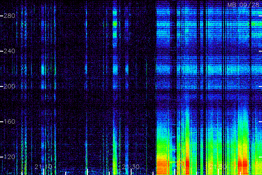This screenshot has height=175, width=262.
Task: Click the 21:10 time axis label
Action: pyautogui.click(x=43, y=167)
